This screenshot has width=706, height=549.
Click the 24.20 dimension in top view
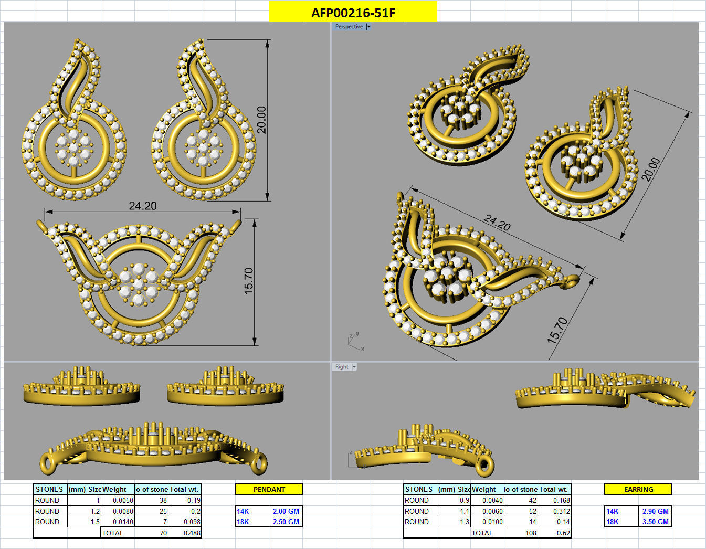coord(143,206)
